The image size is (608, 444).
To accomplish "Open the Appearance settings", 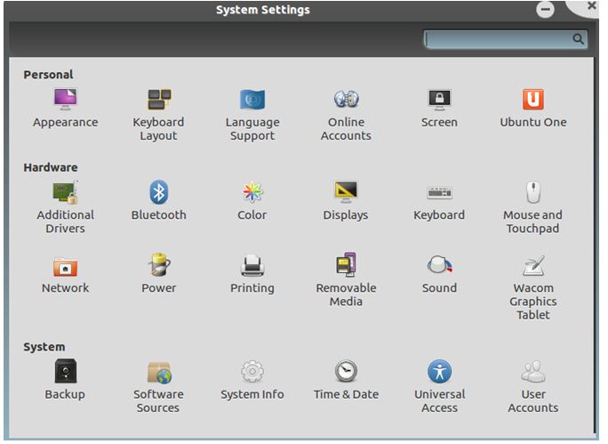I will pyautogui.click(x=65, y=100).
